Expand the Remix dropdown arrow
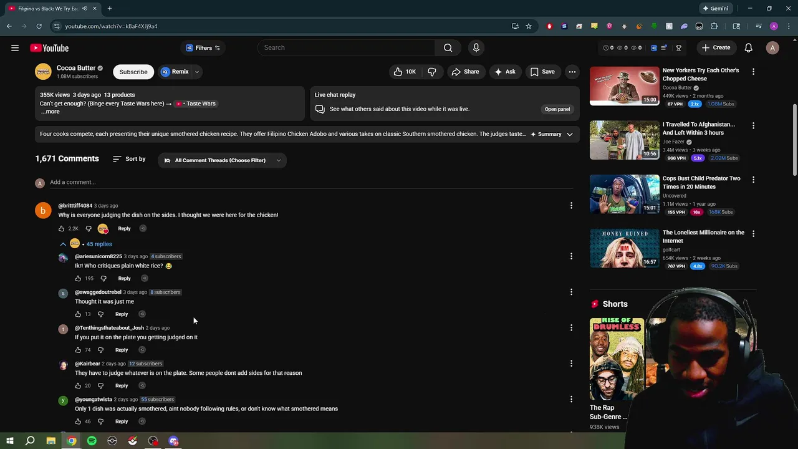The height and width of the screenshot is (449, 798). (196, 72)
